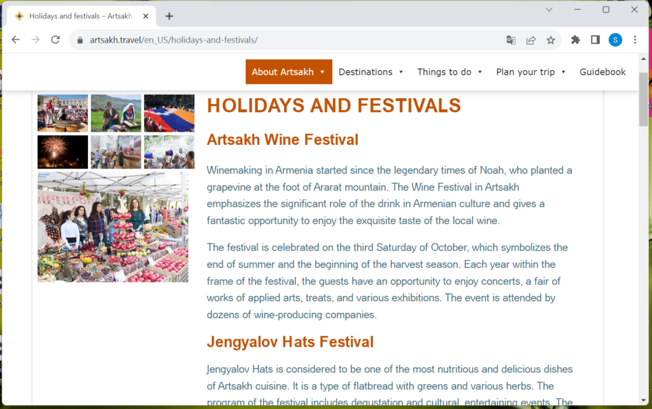Screen dimensions: 652x409
Task: Open the large fruit market photo
Action: click(113, 226)
